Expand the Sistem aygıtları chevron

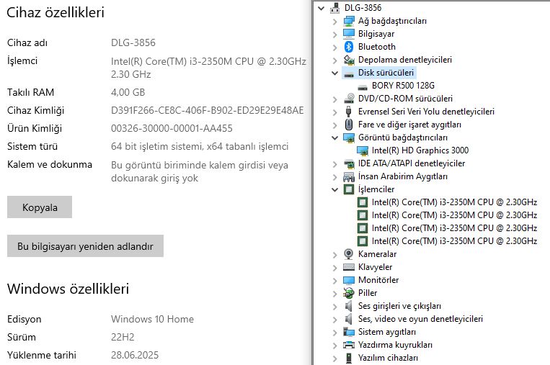[x=335, y=333]
